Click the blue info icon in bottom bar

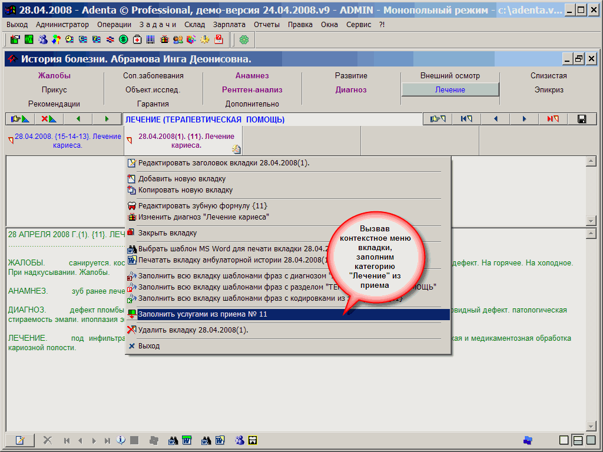(121, 440)
